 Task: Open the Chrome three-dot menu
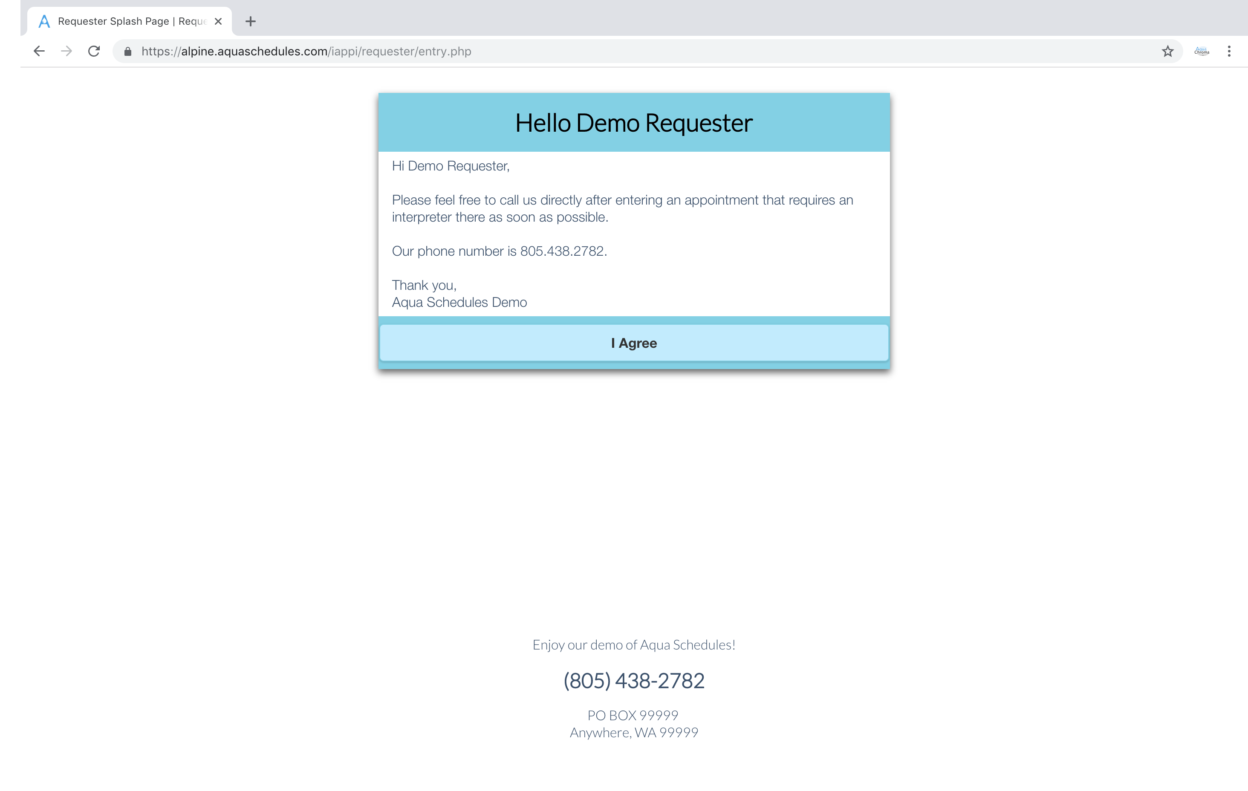click(x=1229, y=51)
